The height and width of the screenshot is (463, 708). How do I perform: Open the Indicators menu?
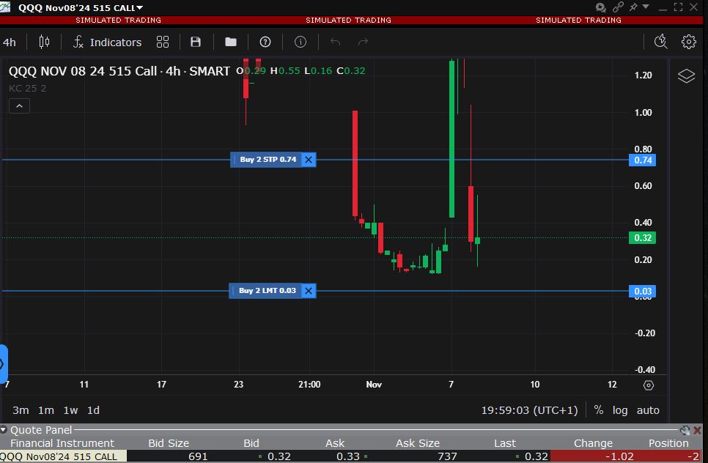click(x=108, y=42)
